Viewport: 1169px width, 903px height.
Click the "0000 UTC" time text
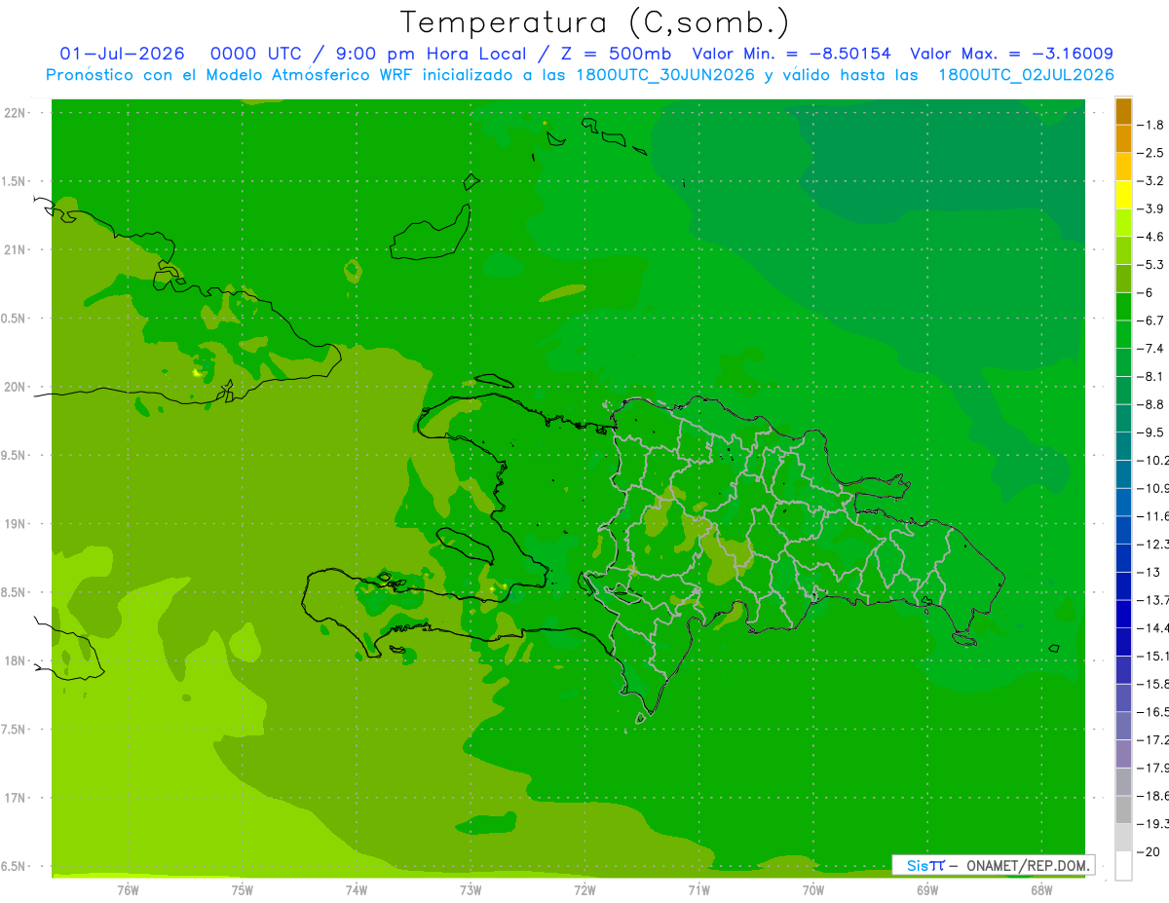(254, 54)
